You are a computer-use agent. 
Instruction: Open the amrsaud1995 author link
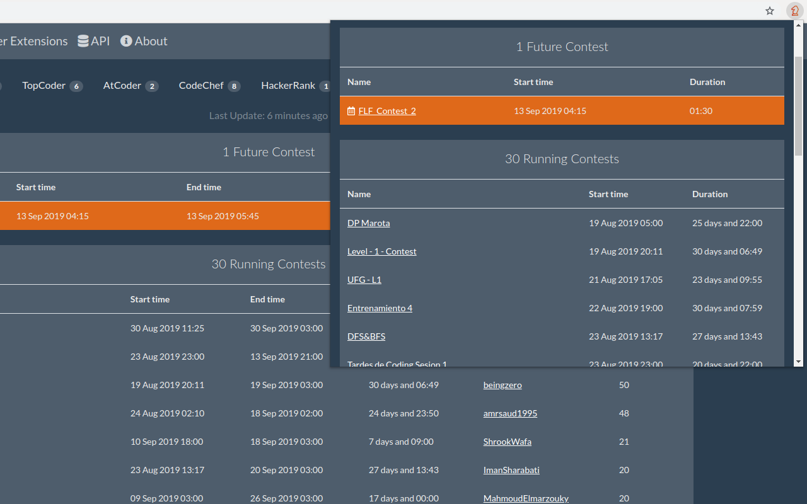coord(510,413)
